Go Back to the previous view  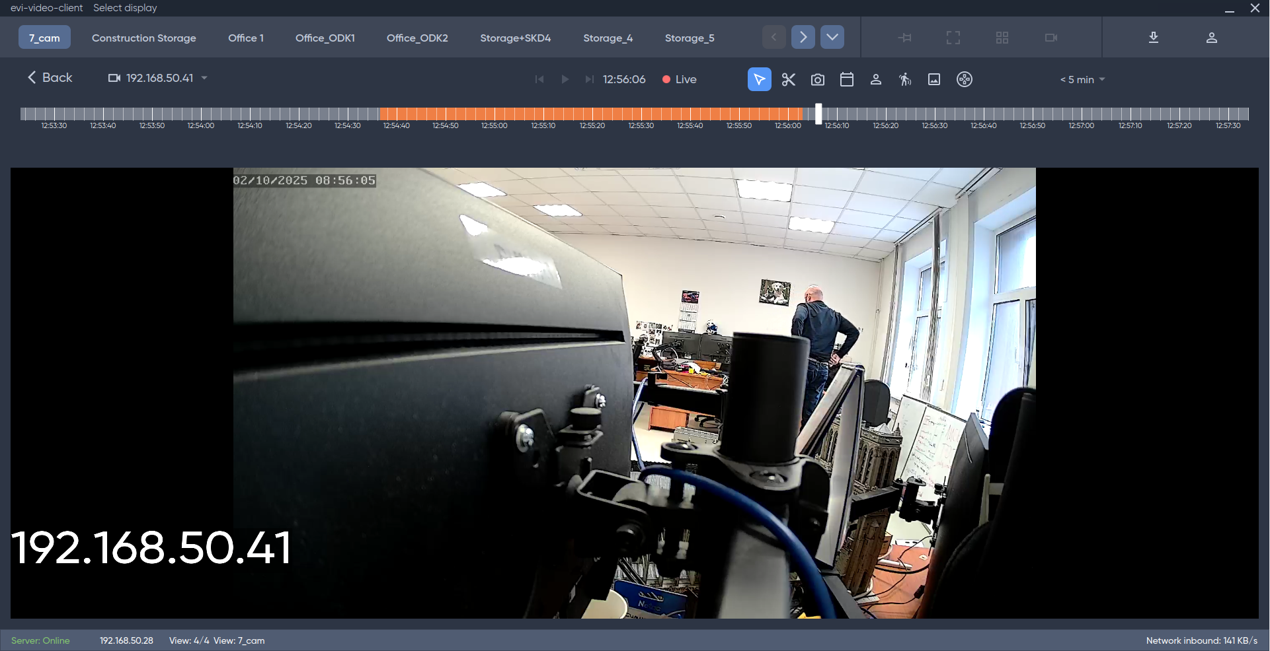(x=50, y=77)
